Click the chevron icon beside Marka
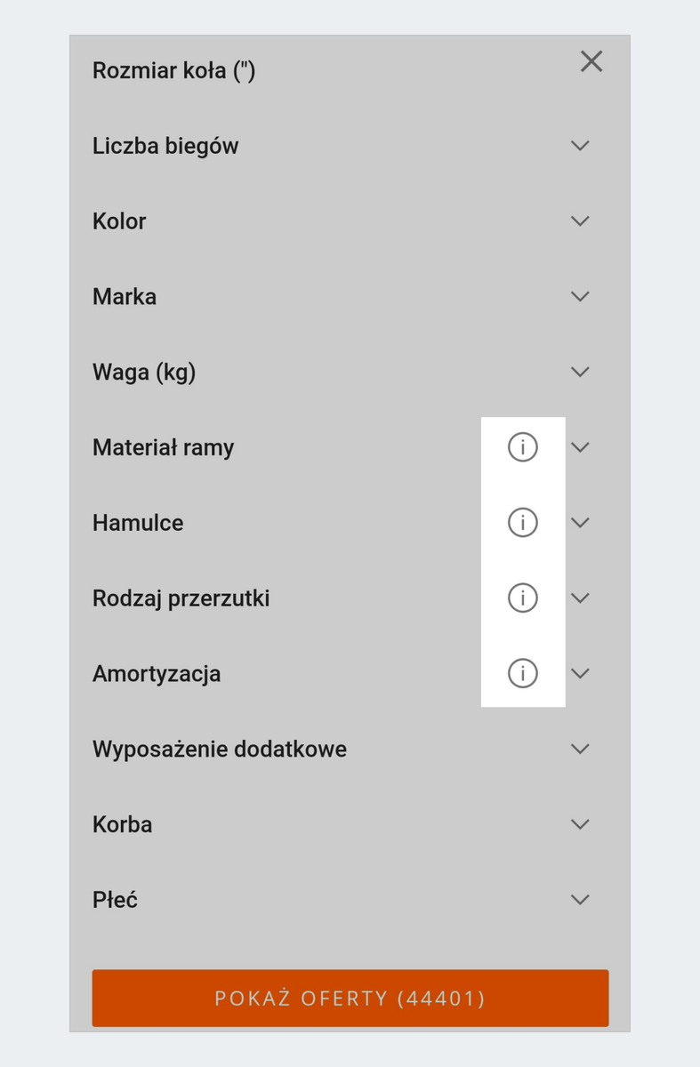700x1067 pixels. pyautogui.click(x=580, y=296)
